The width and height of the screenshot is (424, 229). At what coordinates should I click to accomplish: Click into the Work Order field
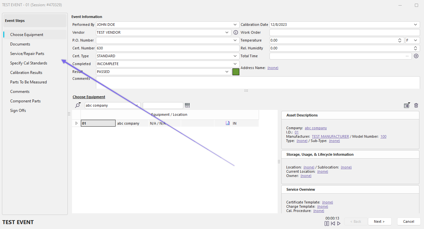coord(344,32)
